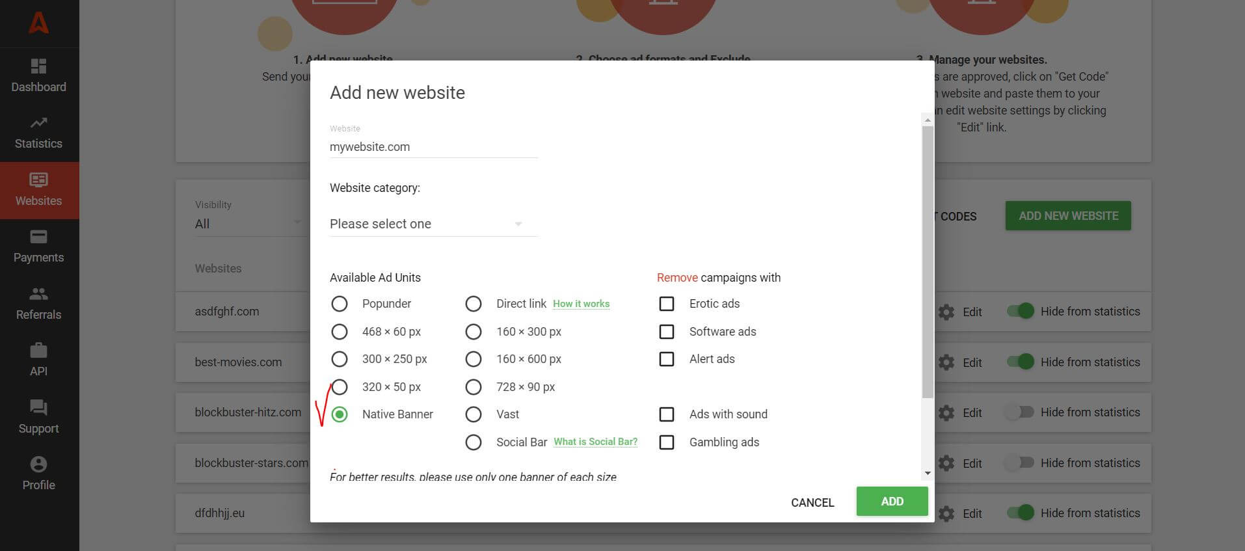
Task: Go to Payments card icon
Action: coord(38,237)
